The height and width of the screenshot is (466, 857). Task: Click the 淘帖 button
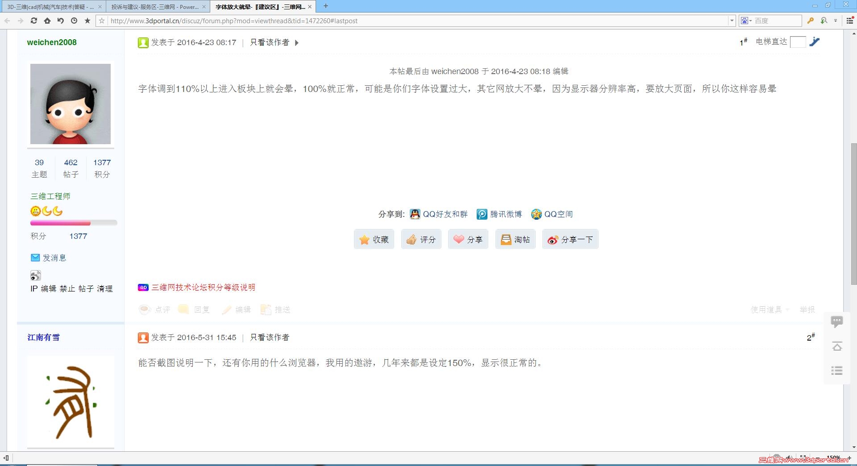point(516,239)
